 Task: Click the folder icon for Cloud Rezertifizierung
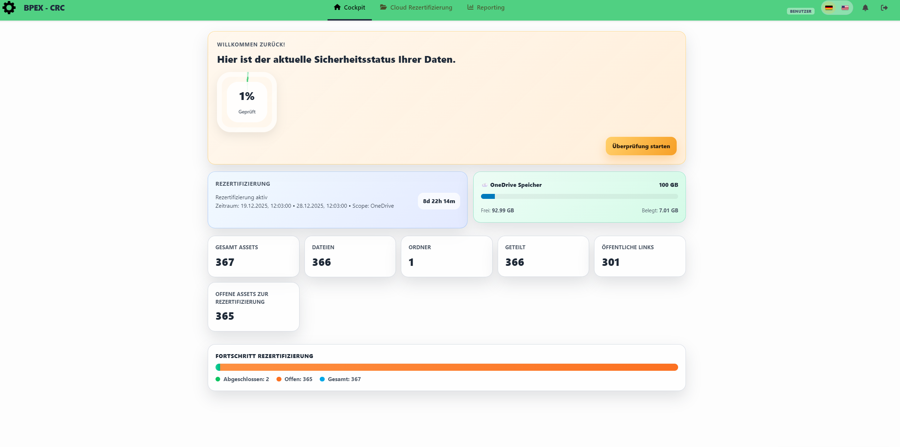[383, 7]
